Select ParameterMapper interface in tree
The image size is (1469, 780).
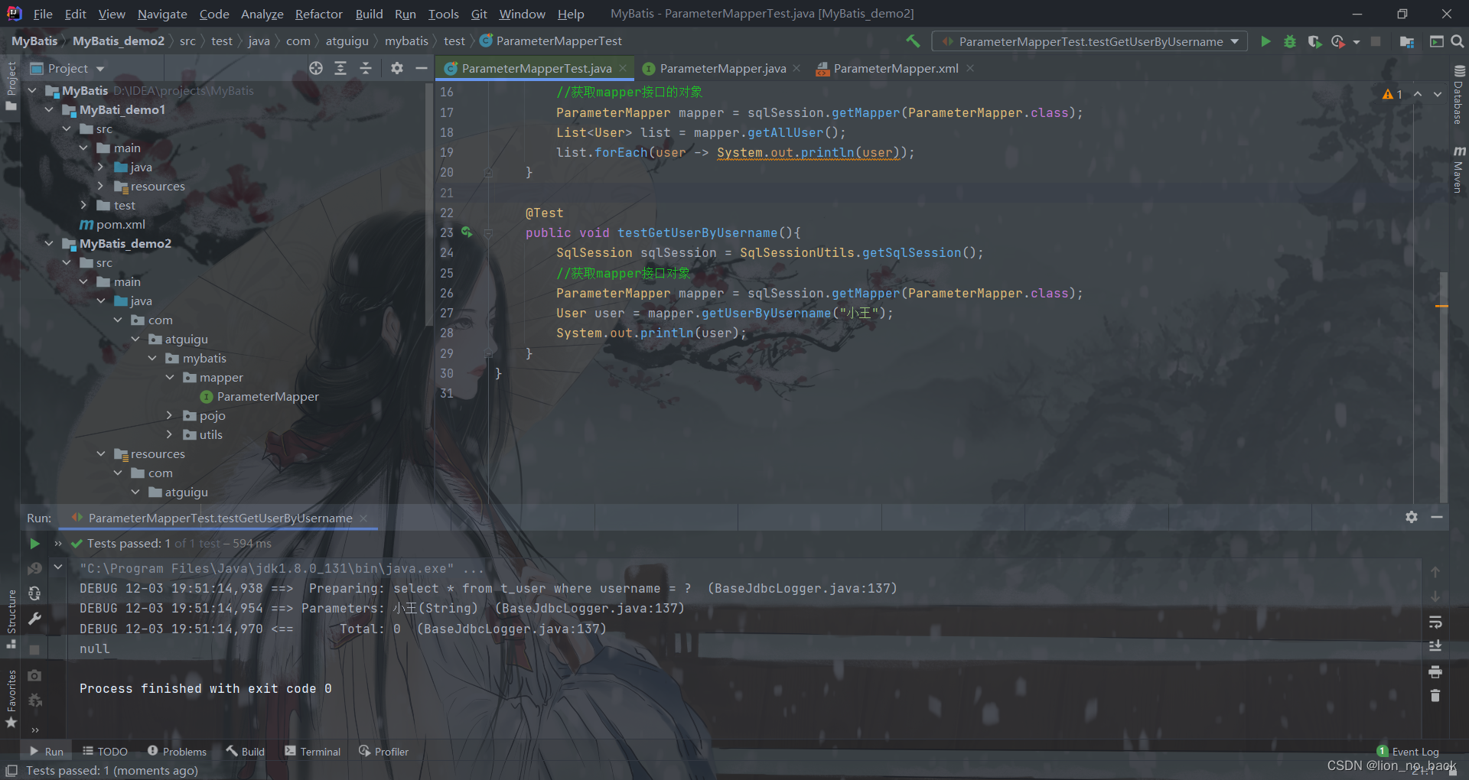[267, 396]
